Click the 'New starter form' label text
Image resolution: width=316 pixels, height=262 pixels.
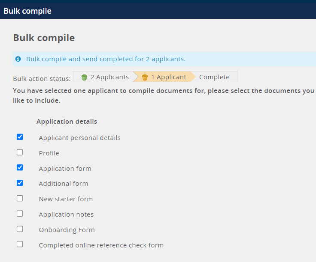66,199
